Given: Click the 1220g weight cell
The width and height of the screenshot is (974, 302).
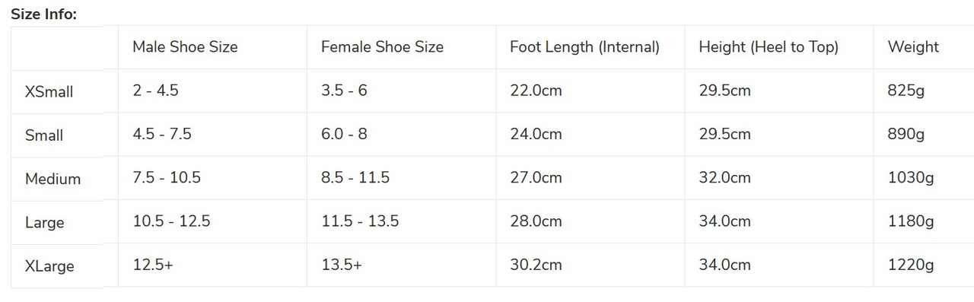Looking at the screenshot, I should point(911,265).
